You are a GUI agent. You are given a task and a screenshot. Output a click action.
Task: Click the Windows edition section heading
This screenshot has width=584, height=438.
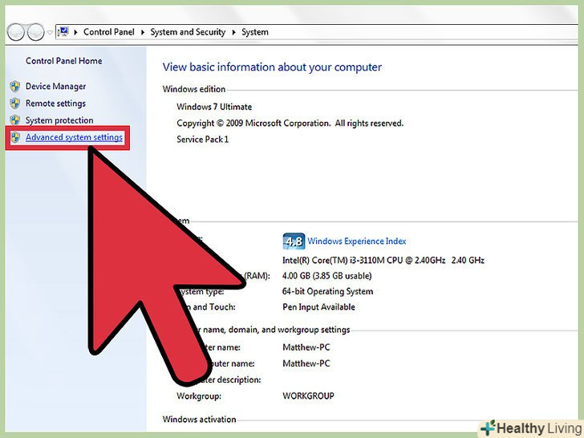tap(194, 89)
